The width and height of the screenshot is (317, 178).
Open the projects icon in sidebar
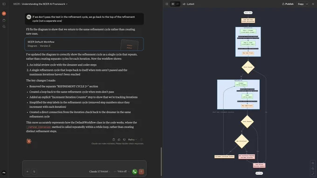[x=4, y=20]
